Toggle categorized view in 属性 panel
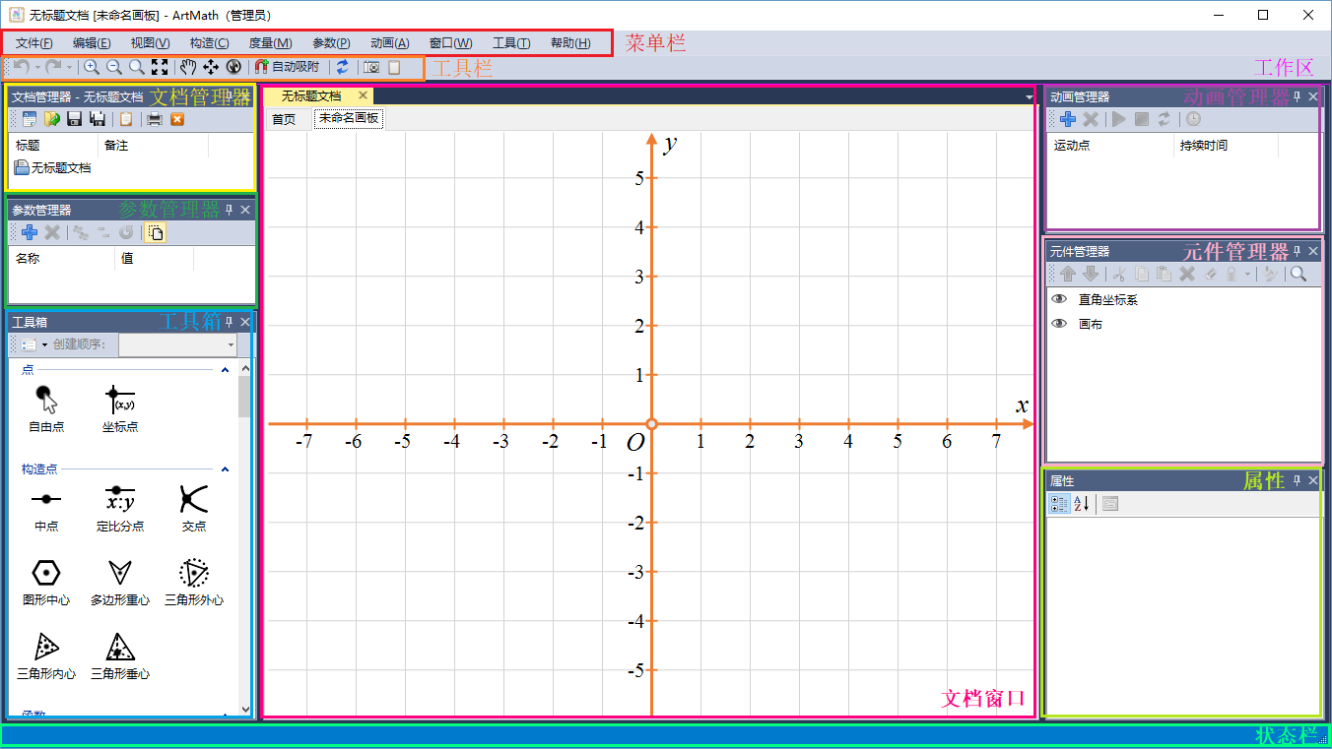The width and height of the screenshot is (1332, 749). (1059, 504)
